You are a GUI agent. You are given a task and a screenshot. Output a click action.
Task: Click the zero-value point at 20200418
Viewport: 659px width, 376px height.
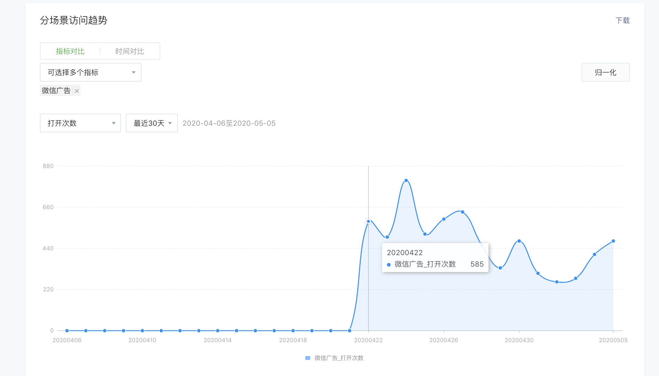click(293, 331)
